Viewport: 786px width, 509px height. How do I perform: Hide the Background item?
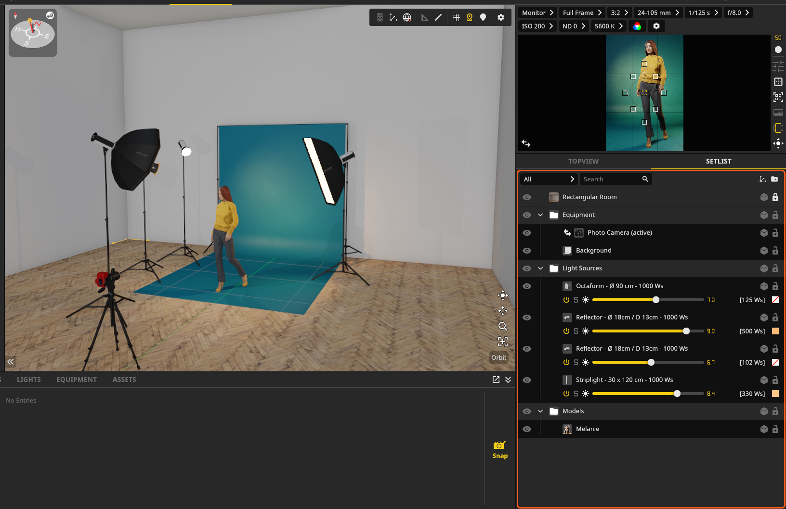click(527, 251)
